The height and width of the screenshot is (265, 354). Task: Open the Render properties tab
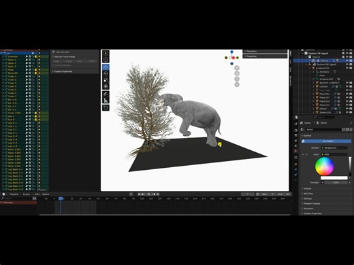[295, 130]
